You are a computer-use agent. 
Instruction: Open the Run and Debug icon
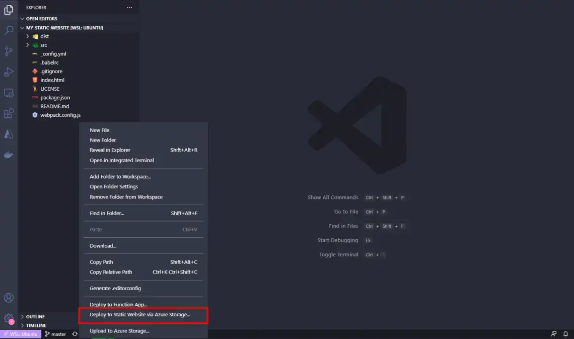click(x=9, y=72)
